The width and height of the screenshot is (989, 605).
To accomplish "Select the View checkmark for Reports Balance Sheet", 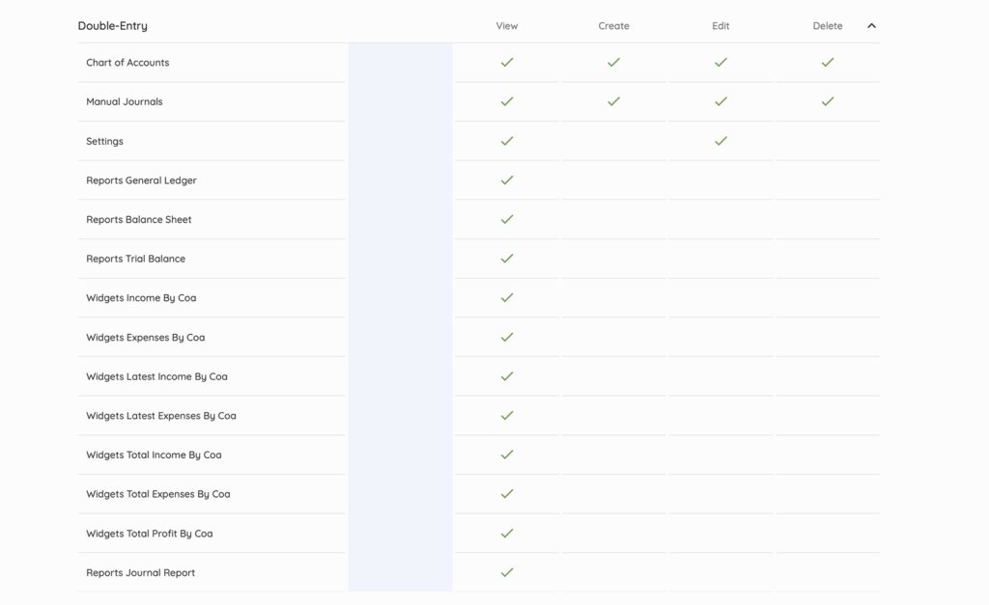I will 506,219.
